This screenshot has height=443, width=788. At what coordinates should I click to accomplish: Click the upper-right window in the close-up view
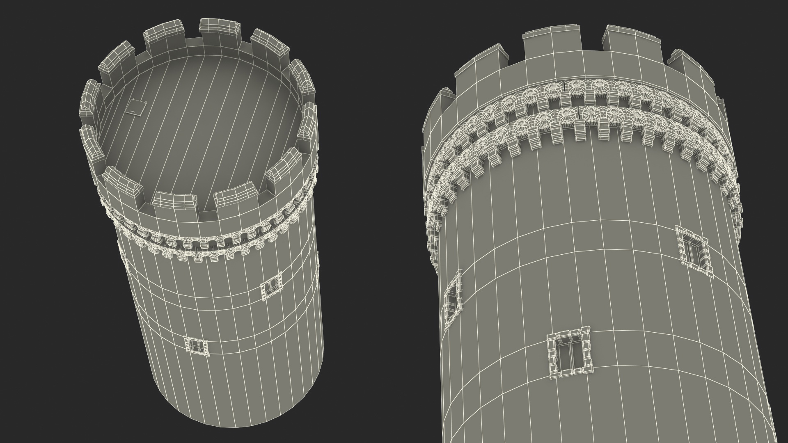pyautogui.click(x=695, y=252)
